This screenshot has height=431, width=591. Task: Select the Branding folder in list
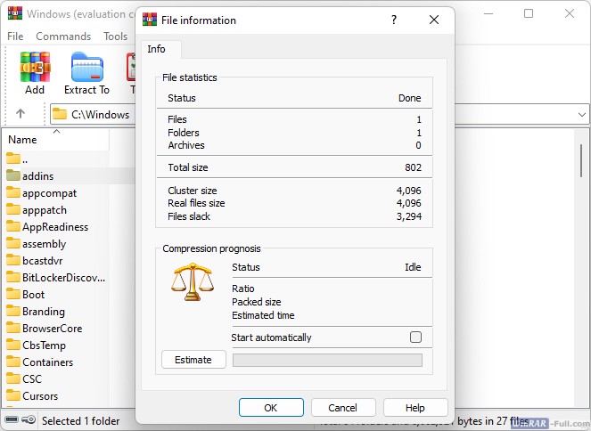pyautogui.click(x=43, y=312)
